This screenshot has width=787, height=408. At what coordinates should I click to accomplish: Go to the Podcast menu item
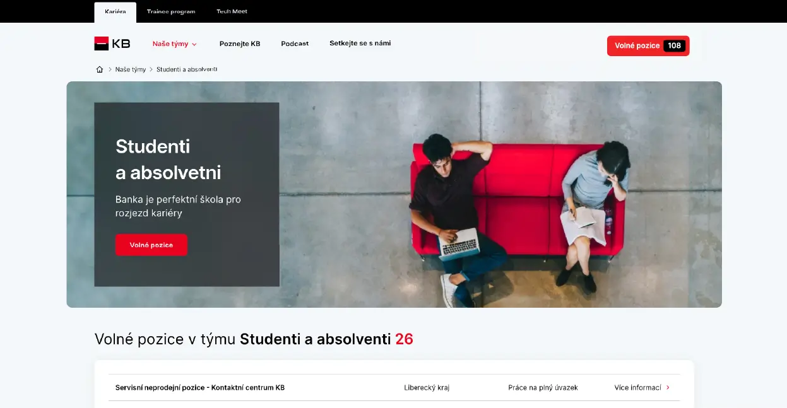(x=295, y=44)
